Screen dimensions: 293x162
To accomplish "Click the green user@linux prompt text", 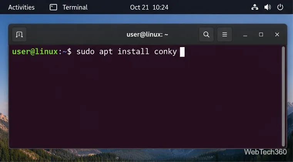I will click(35, 52).
